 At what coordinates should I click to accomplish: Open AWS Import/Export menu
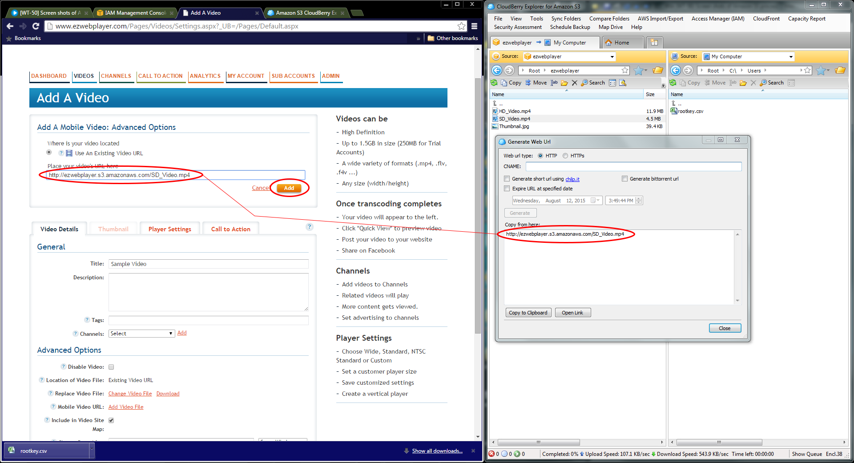point(660,19)
